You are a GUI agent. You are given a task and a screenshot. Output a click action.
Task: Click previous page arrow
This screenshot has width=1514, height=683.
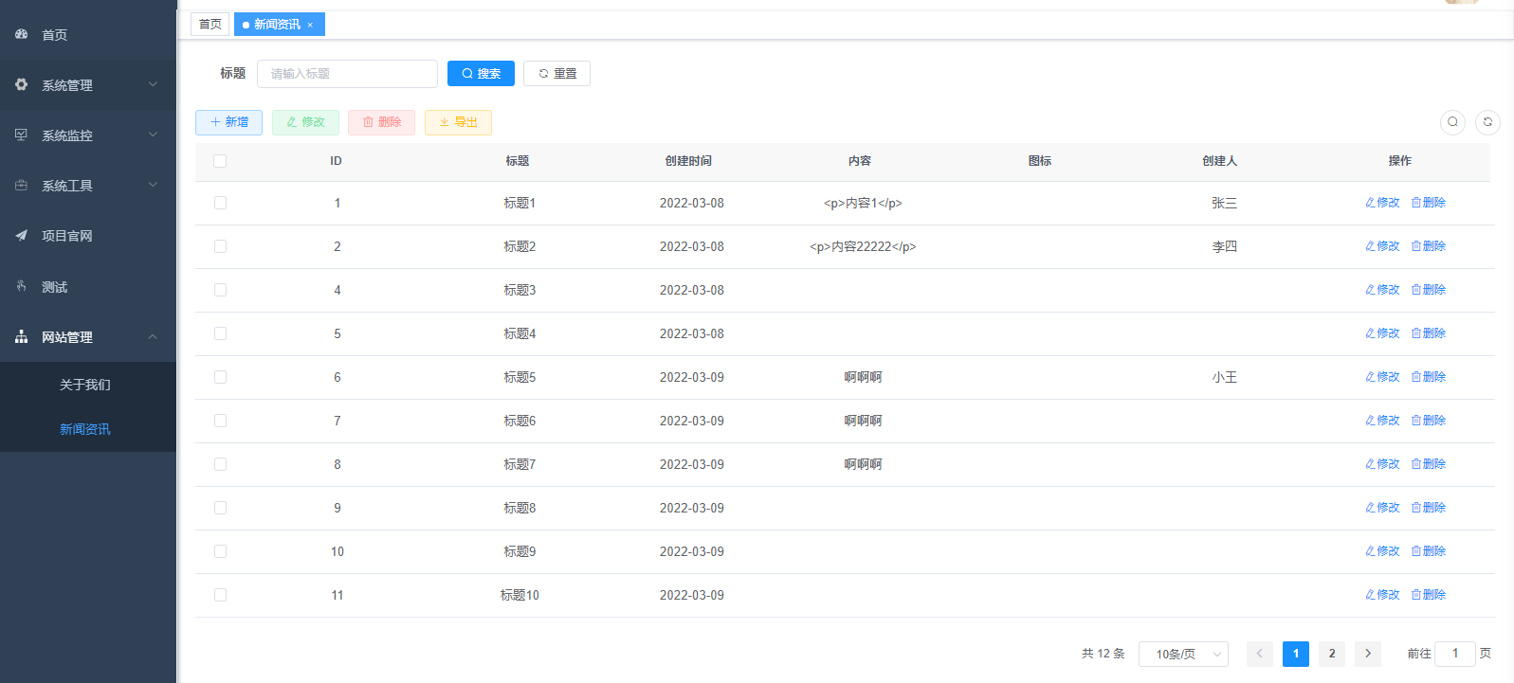(x=1260, y=654)
